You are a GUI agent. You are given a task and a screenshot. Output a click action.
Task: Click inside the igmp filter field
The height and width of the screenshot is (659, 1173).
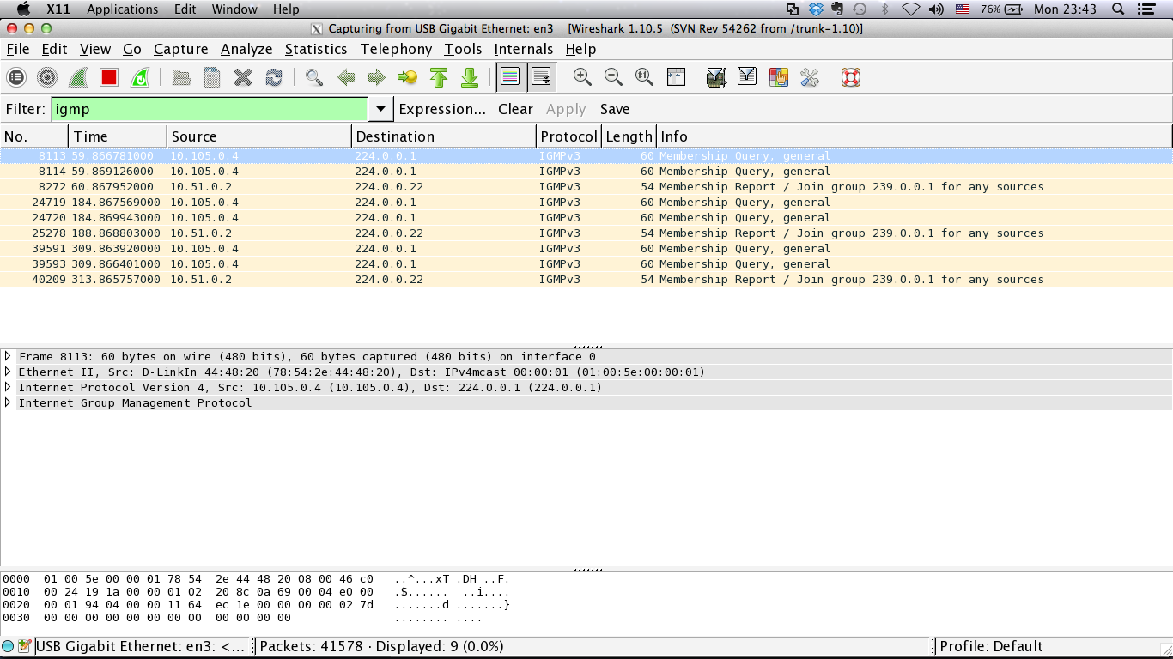click(x=210, y=109)
